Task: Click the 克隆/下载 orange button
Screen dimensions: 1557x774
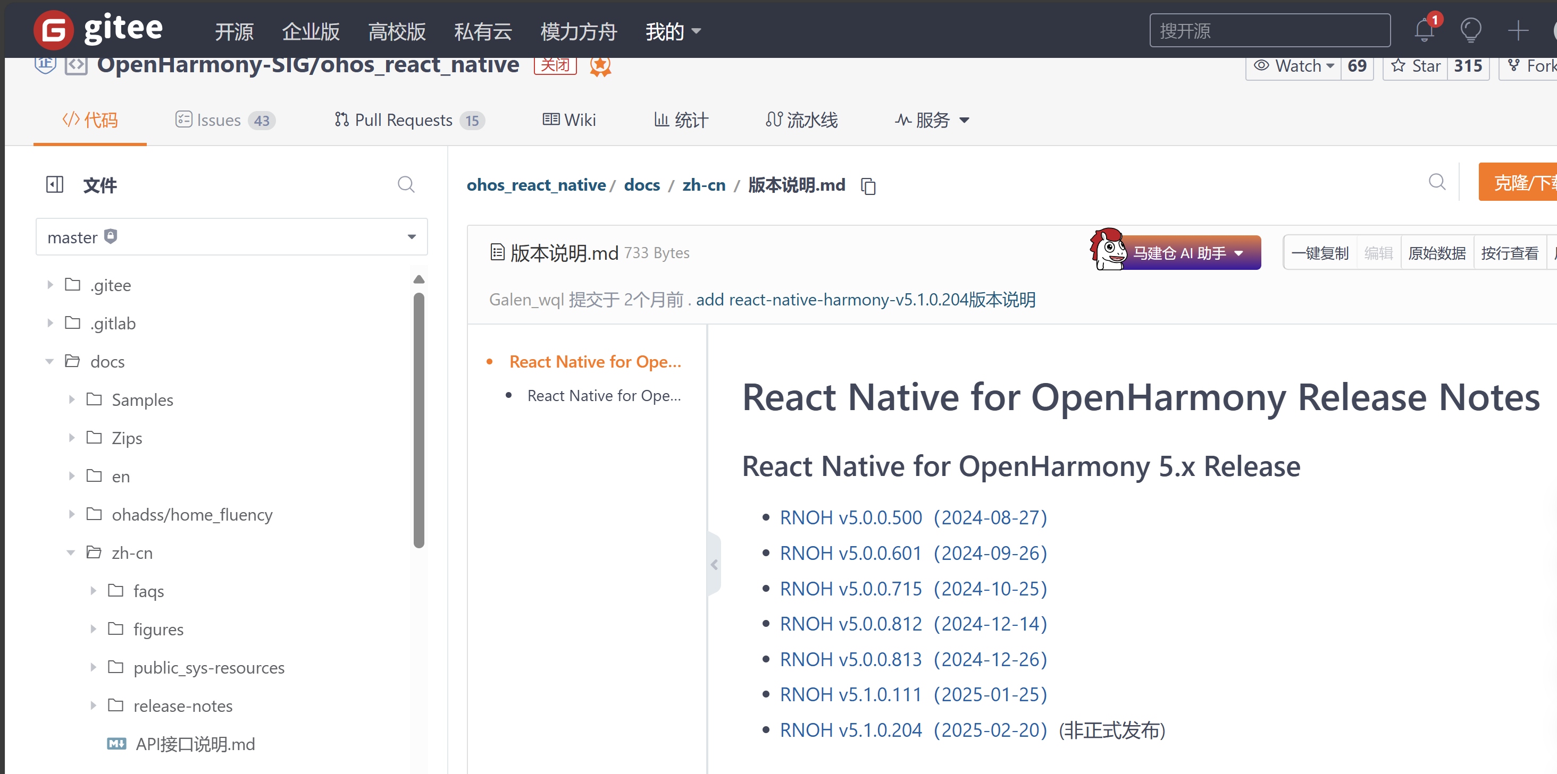Action: 1518,182
